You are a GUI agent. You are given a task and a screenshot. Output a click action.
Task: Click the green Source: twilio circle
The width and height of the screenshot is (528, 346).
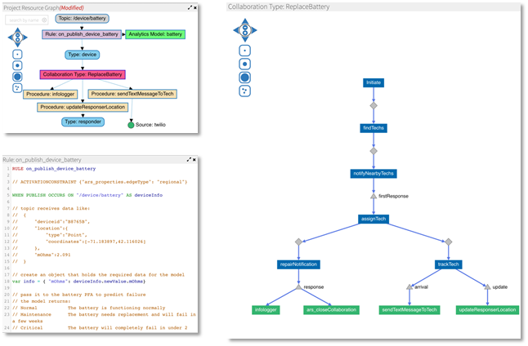(131, 125)
